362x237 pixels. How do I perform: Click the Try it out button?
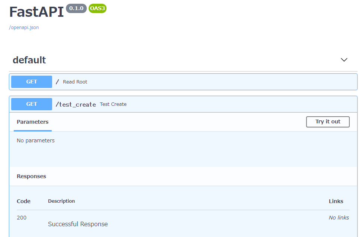click(328, 122)
